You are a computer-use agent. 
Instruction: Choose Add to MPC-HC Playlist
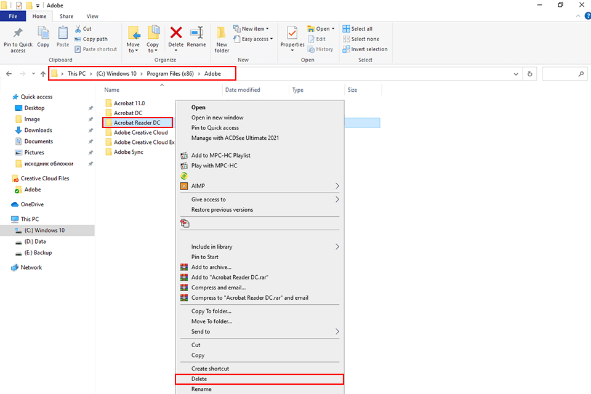[x=220, y=155]
